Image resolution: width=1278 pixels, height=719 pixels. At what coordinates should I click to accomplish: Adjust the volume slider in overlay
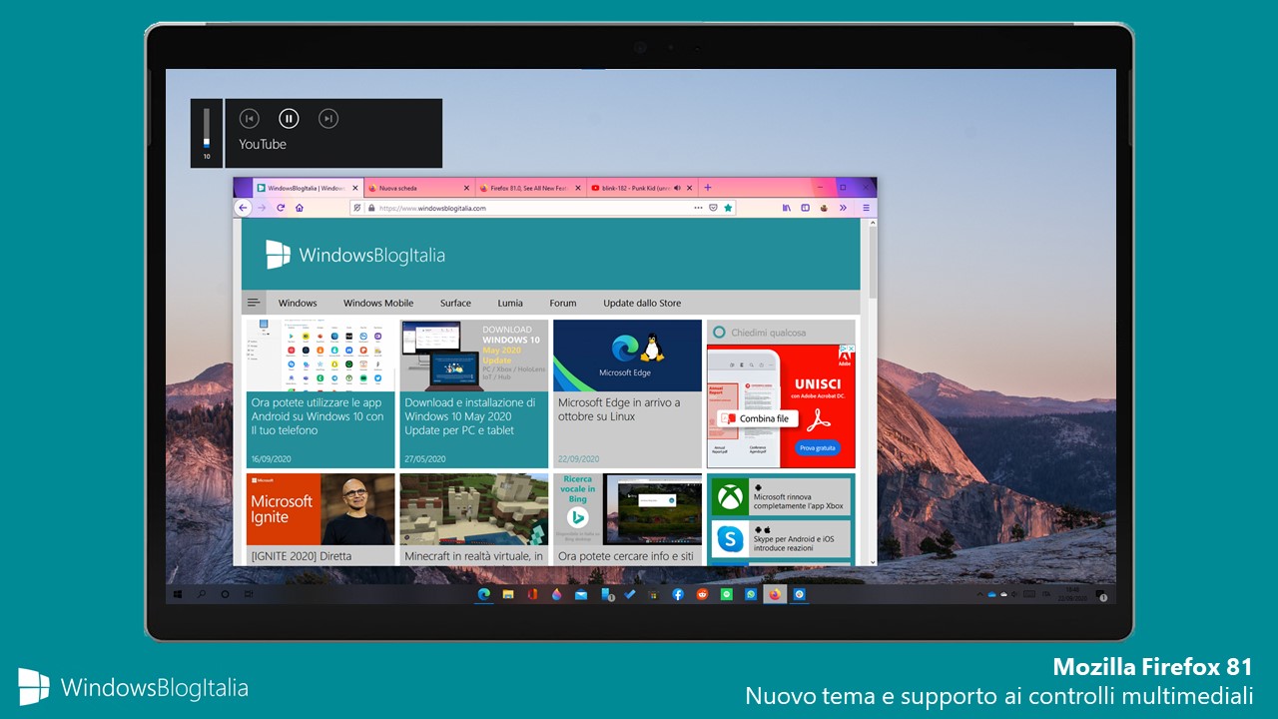point(207,128)
